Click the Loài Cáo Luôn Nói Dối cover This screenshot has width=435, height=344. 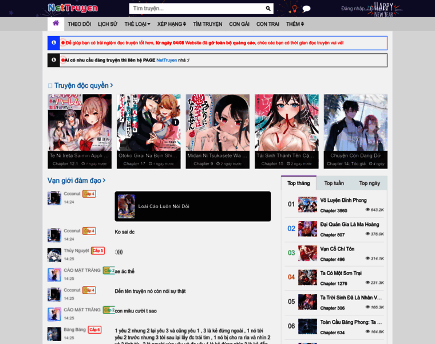[x=126, y=206]
